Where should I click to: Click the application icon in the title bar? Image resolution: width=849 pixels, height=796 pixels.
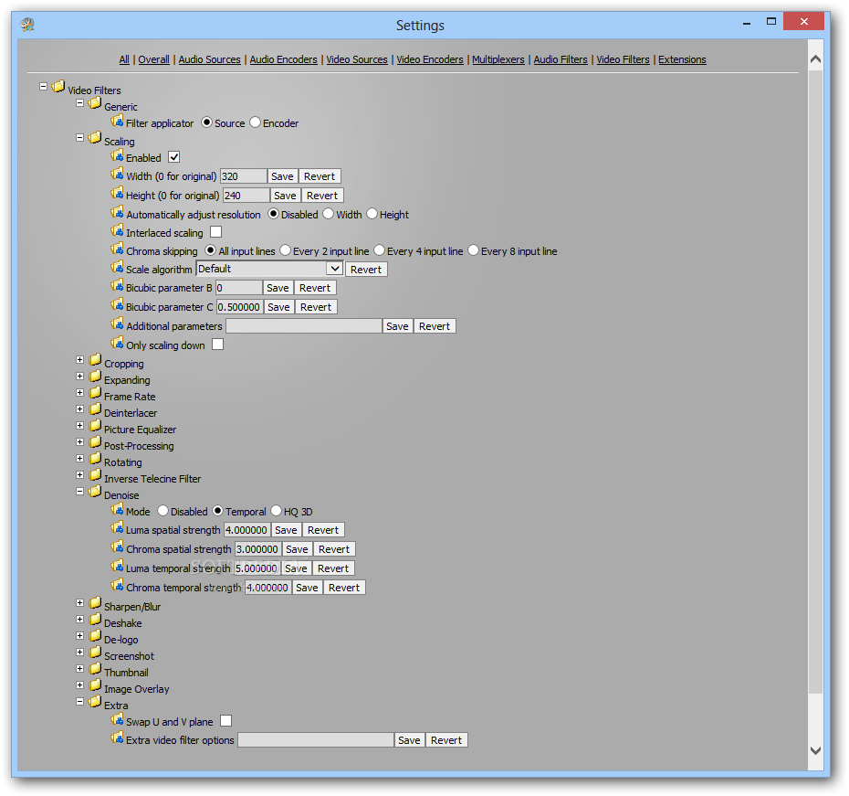pos(27,25)
